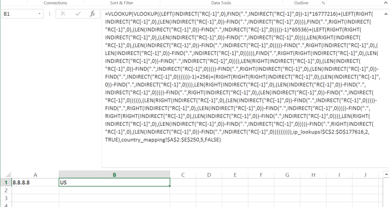Select column J header
This screenshot has width=389, height=207.
(x=365, y=175)
